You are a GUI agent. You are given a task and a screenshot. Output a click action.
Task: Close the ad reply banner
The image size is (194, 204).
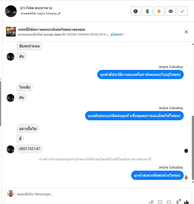pos(186,32)
